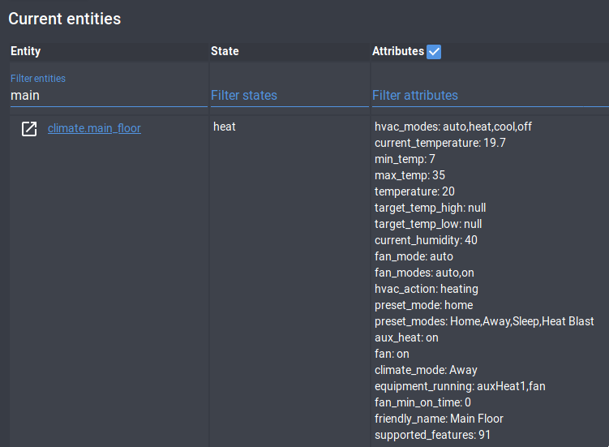The height and width of the screenshot is (447, 609).
Task: Click the hvac_action heating attribute
Action: [x=426, y=289]
